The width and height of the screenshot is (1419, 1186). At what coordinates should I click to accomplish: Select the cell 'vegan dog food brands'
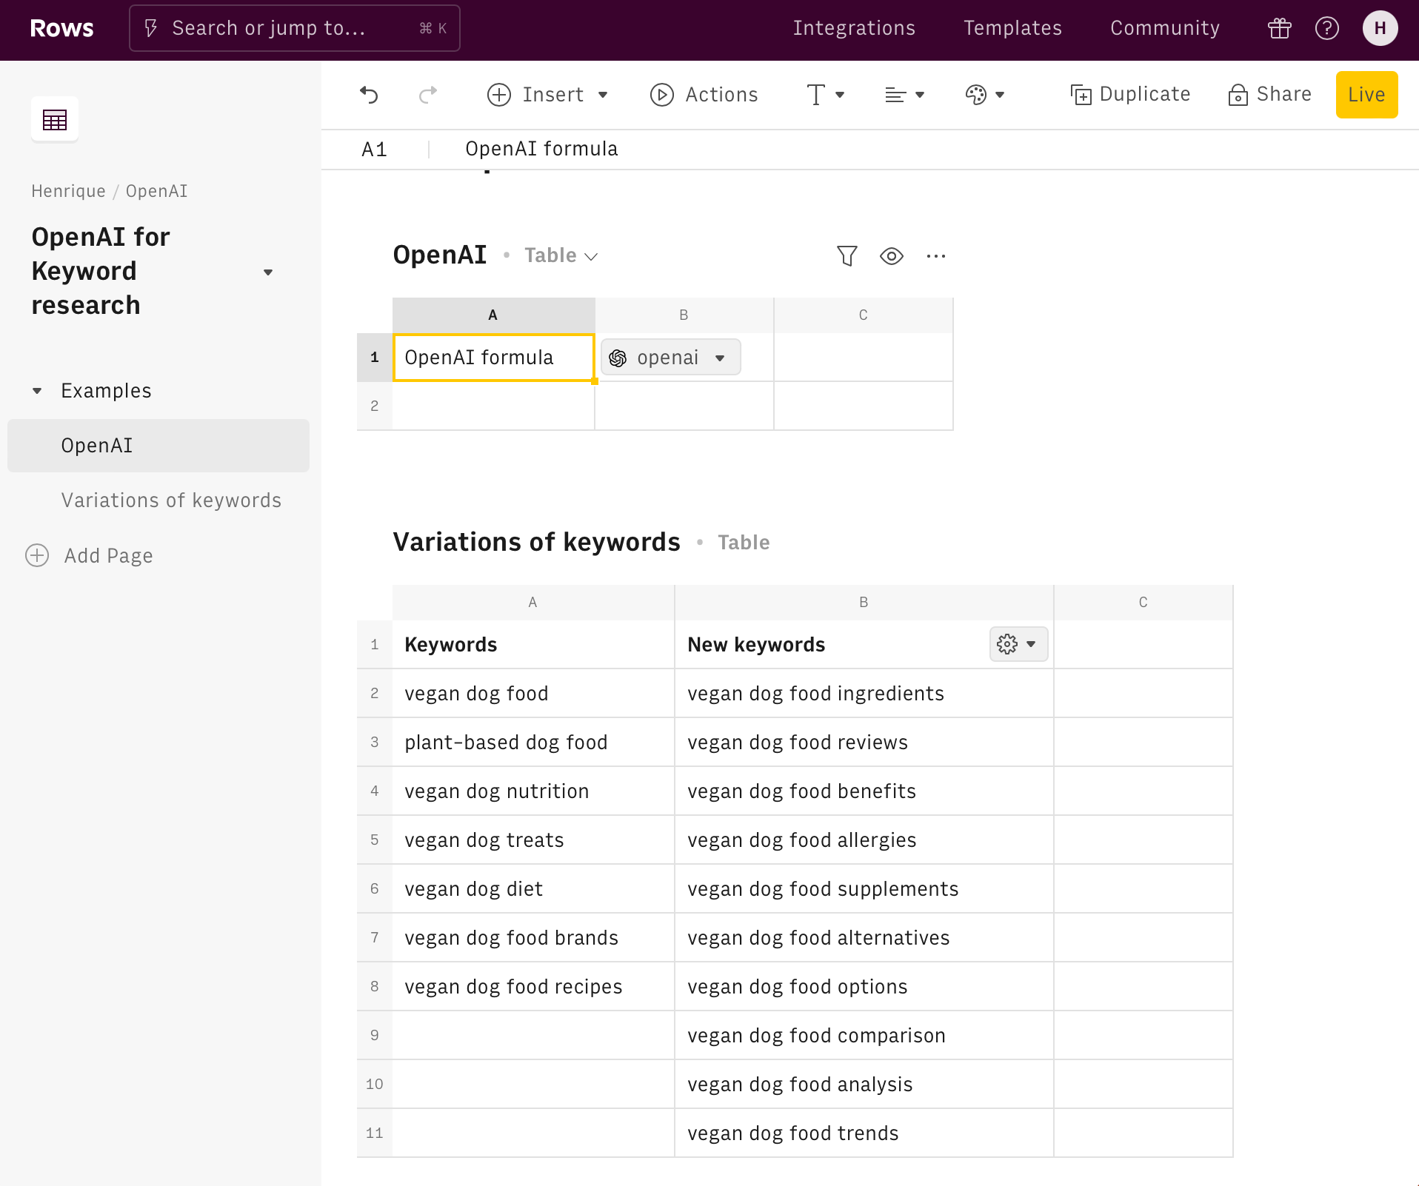(x=533, y=938)
